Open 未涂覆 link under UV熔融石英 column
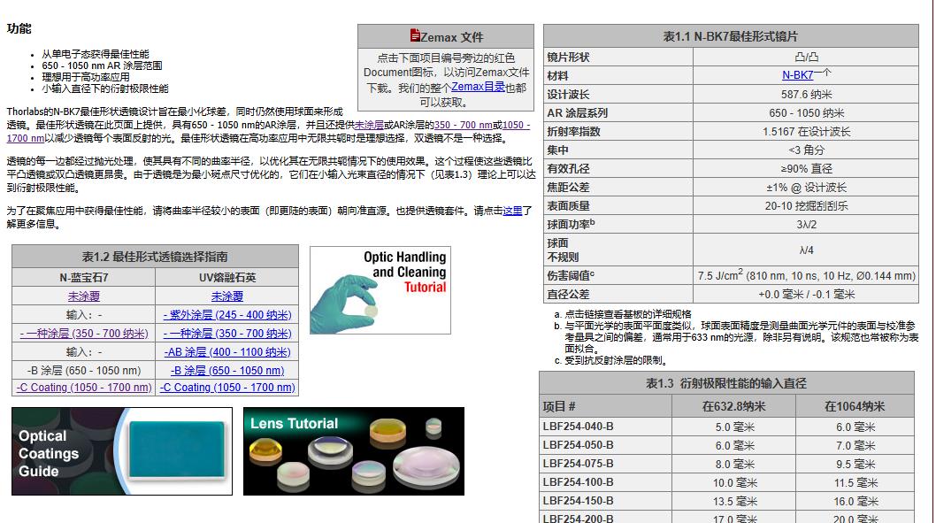This screenshot has height=523, width=936. click(x=226, y=296)
